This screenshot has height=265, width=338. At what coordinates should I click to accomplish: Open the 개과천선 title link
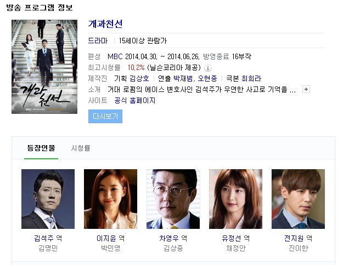[x=105, y=24]
